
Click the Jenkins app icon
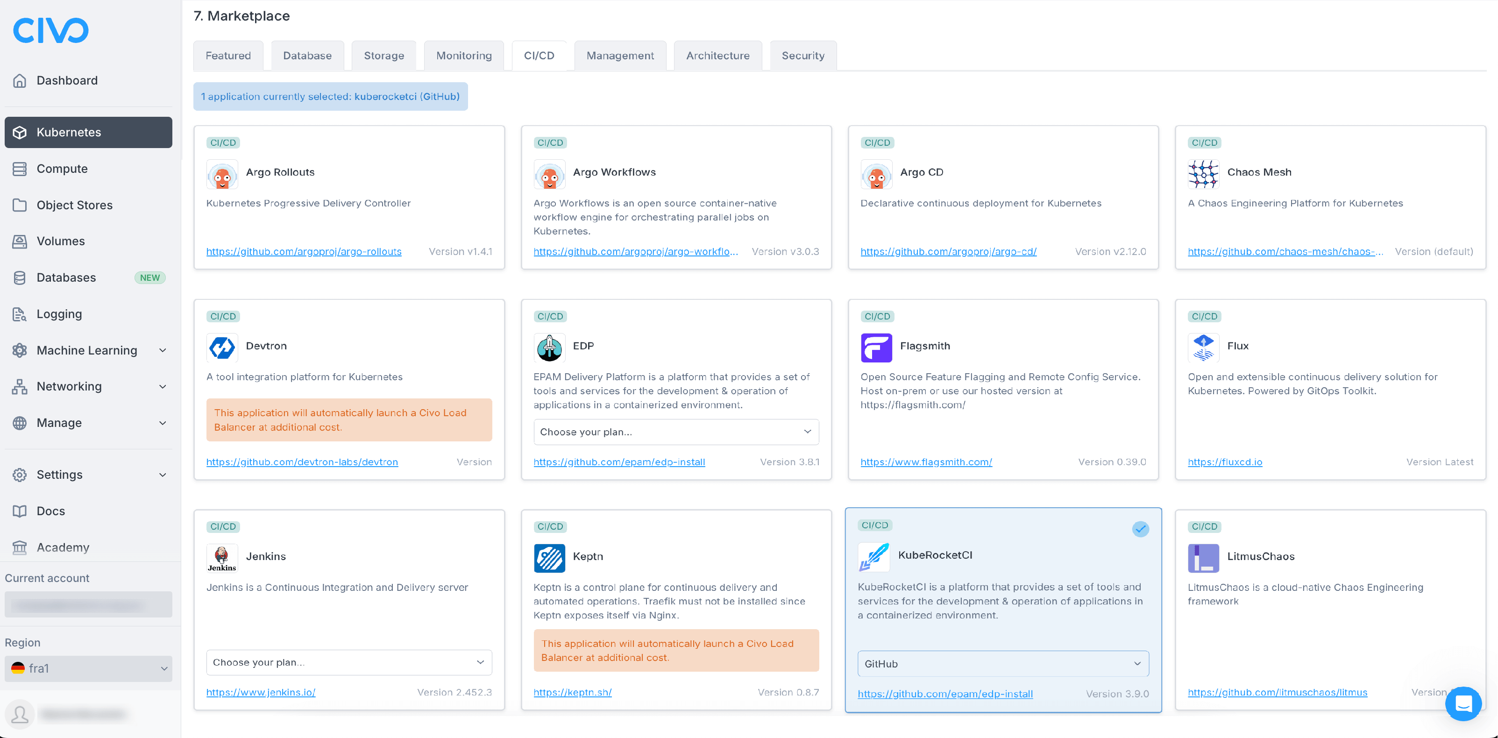(x=221, y=557)
